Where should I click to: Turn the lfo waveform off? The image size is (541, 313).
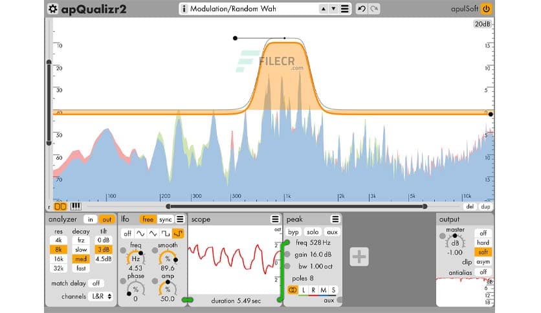pyautogui.click(x=127, y=233)
